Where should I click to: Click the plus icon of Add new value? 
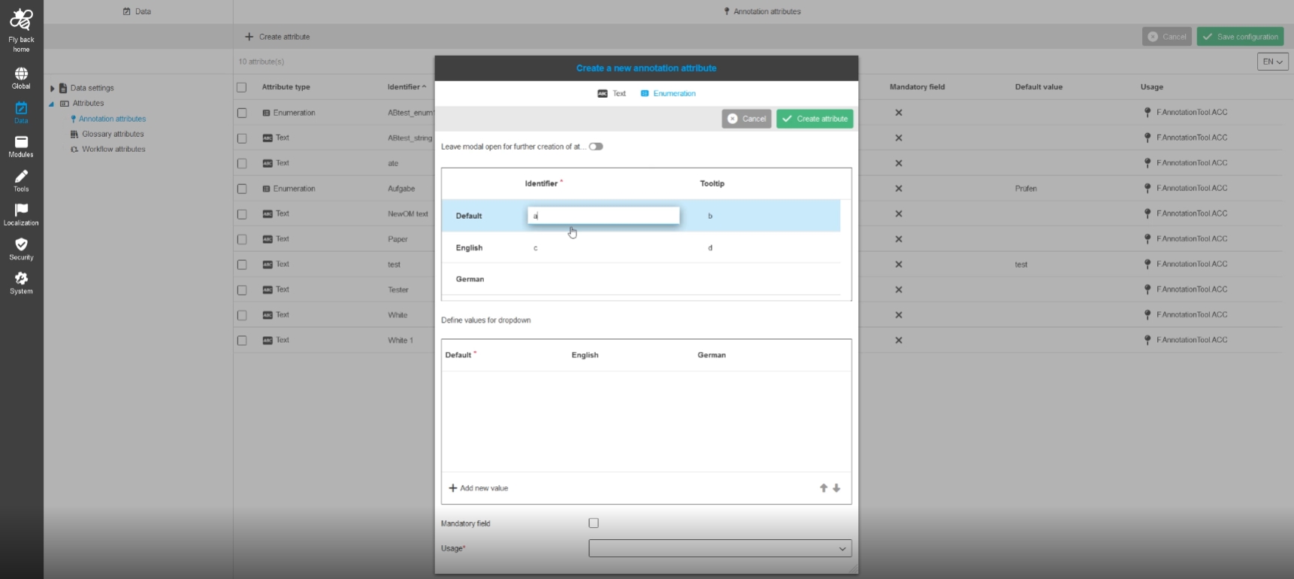pyautogui.click(x=453, y=488)
